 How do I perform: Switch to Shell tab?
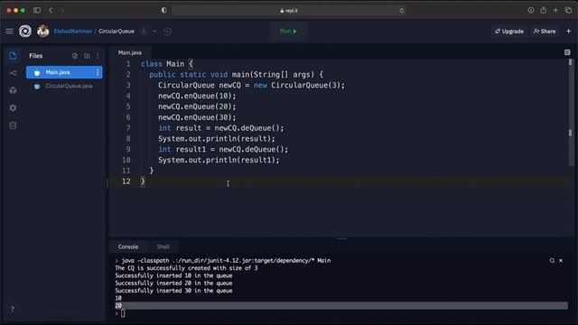coord(163,246)
